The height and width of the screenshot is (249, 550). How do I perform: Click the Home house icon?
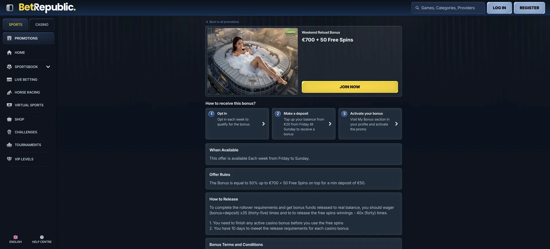pyautogui.click(x=9, y=52)
